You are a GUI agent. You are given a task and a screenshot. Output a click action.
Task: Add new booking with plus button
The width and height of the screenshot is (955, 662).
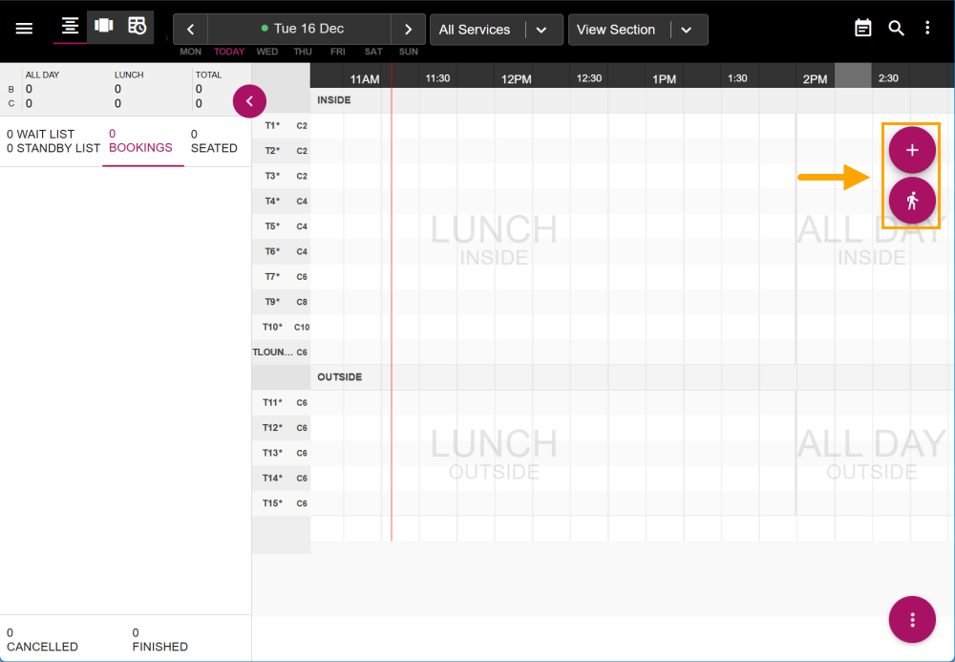(x=912, y=150)
